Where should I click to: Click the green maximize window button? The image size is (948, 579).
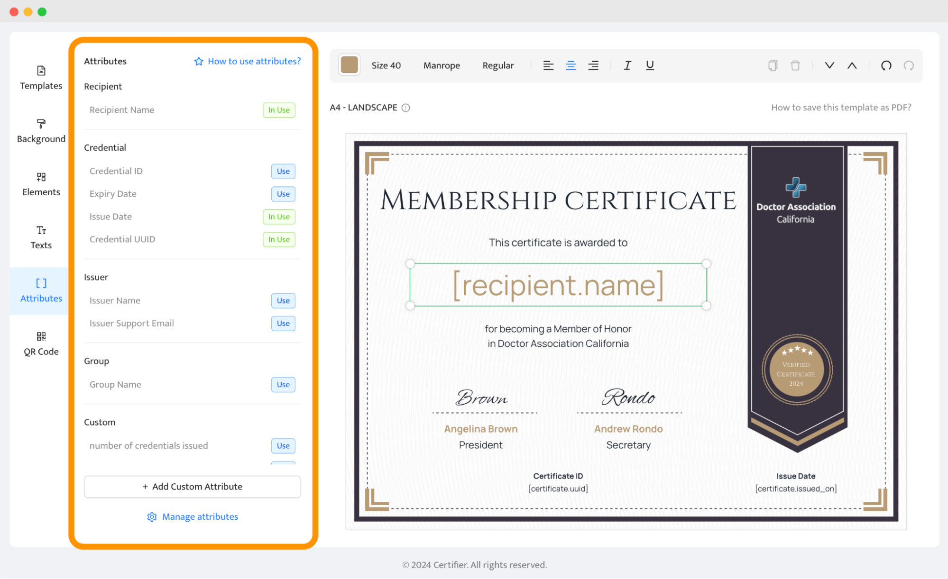[42, 12]
